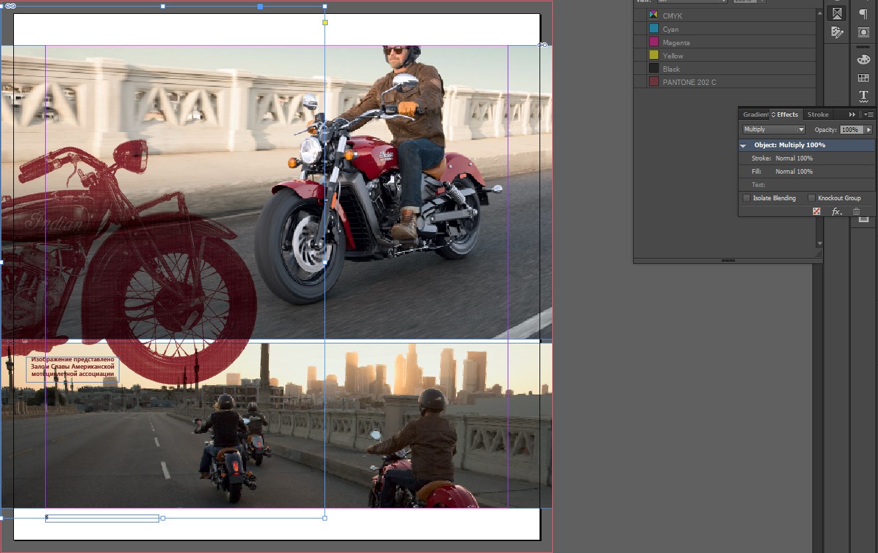The width and height of the screenshot is (878, 553).
Task: Click the solid blue anchored object control handle
Action: (260, 7)
